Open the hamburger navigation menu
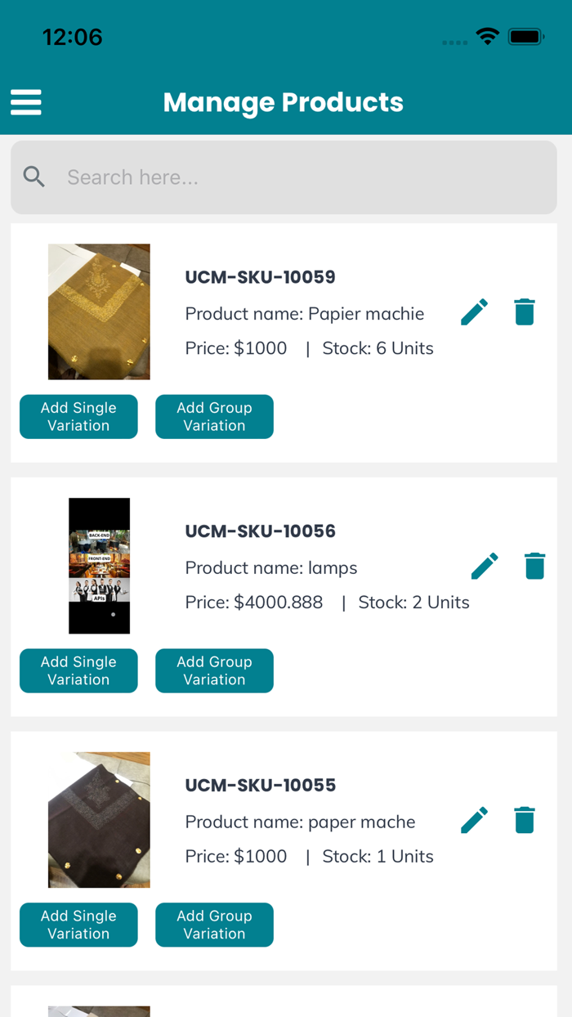The width and height of the screenshot is (572, 1017). coord(25,102)
